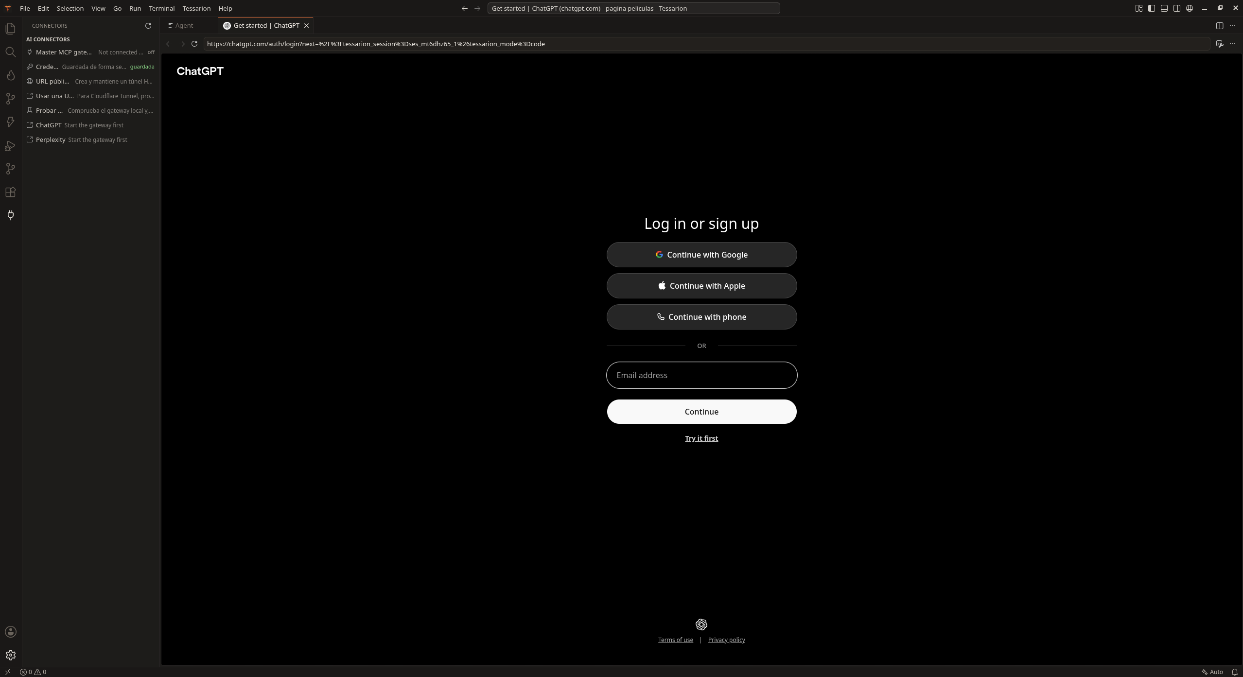Viewport: 1243px width, 677px height.
Task: Focus the Email address field
Action: (701, 375)
